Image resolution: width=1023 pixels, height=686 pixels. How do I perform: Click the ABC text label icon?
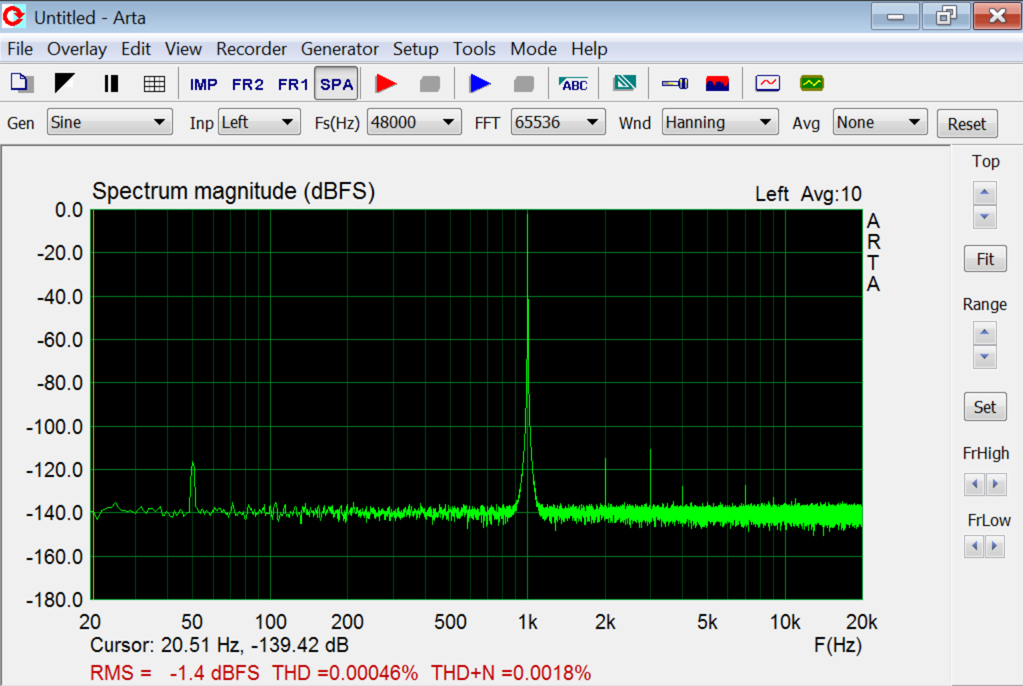[x=573, y=84]
